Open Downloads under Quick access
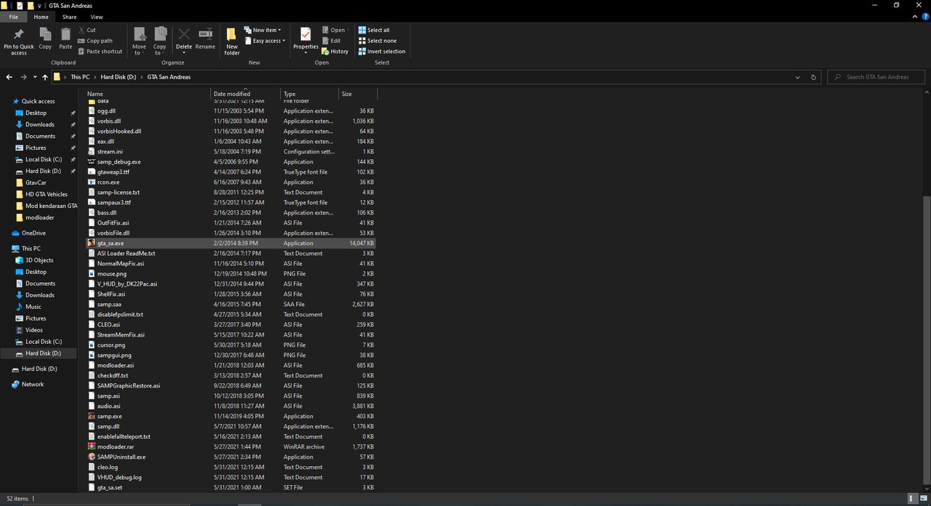 tap(40, 124)
